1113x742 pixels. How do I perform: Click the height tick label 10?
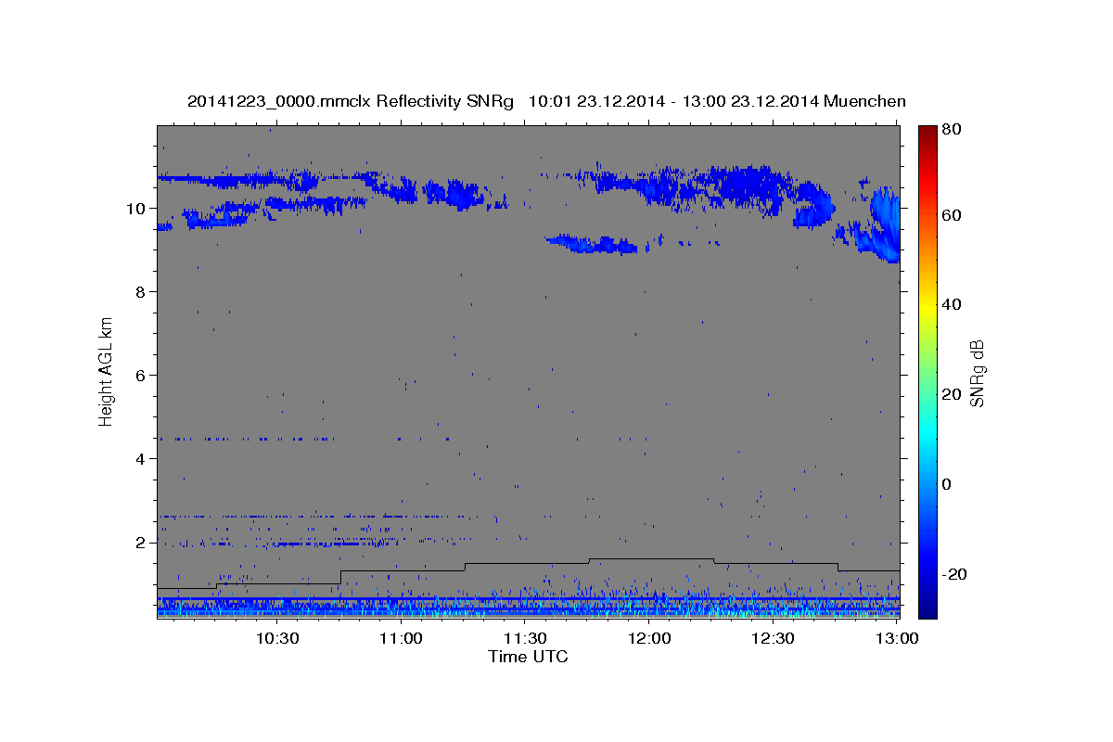(136, 209)
